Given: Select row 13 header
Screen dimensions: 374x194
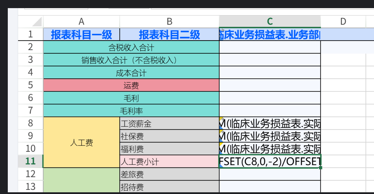Looking at the screenshot, I should 30,187.
